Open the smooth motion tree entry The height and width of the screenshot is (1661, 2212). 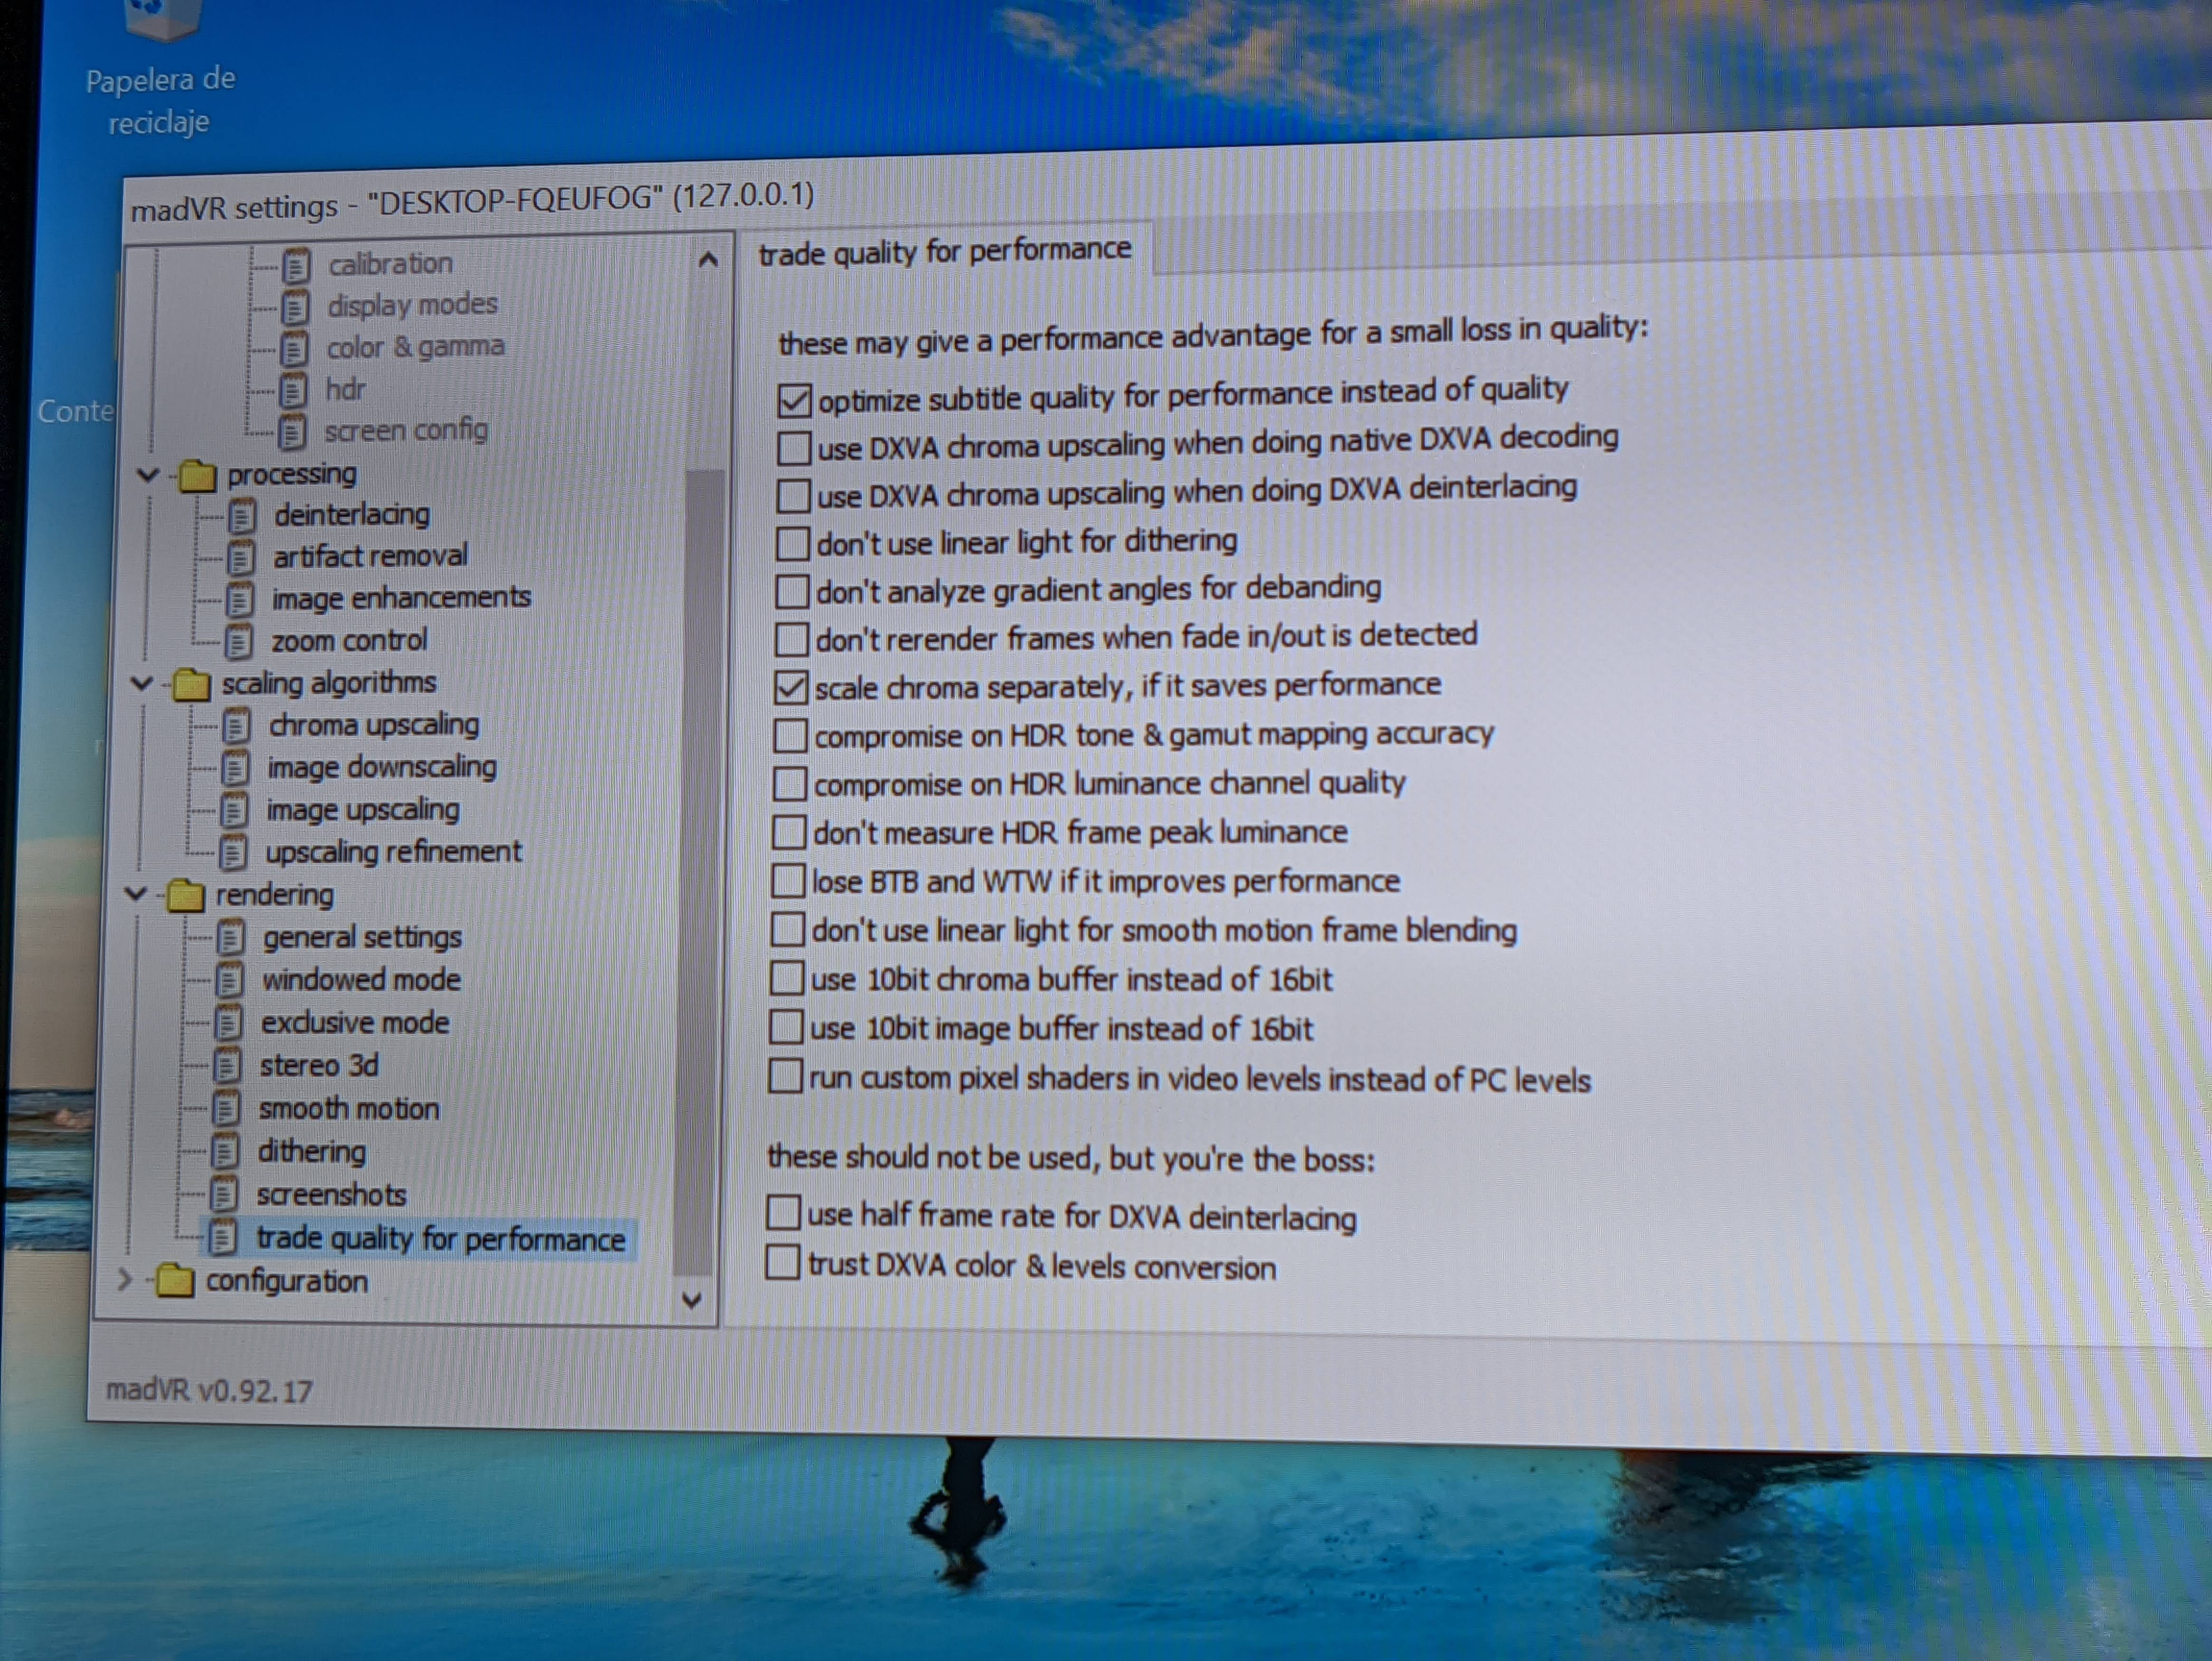coord(349,1110)
